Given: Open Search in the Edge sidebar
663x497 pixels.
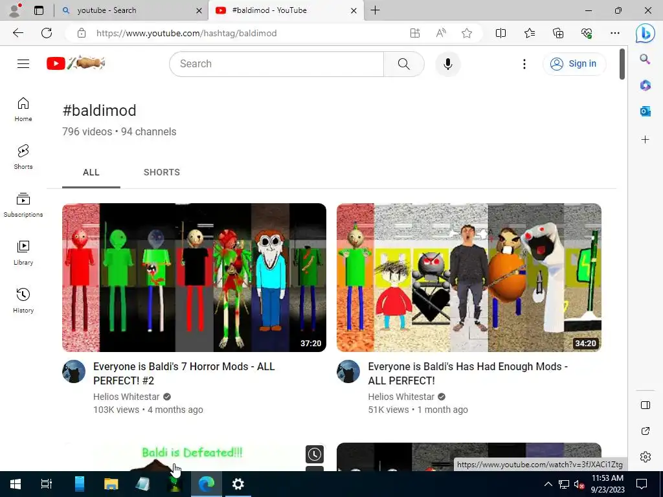Looking at the screenshot, I should coord(645,59).
